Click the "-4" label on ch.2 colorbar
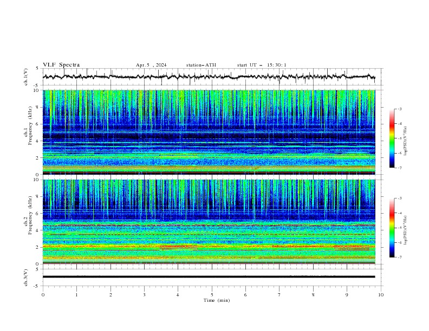 400,213
